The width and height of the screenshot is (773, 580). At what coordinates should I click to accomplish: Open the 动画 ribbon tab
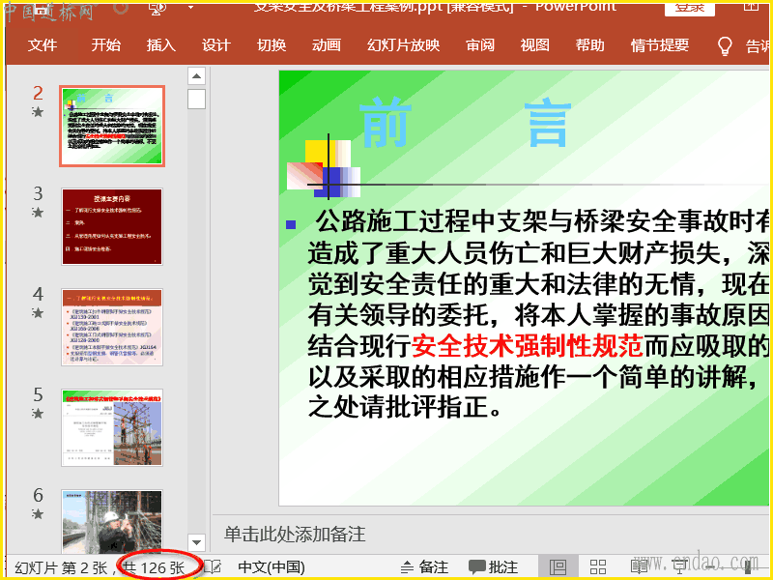(327, 45)
